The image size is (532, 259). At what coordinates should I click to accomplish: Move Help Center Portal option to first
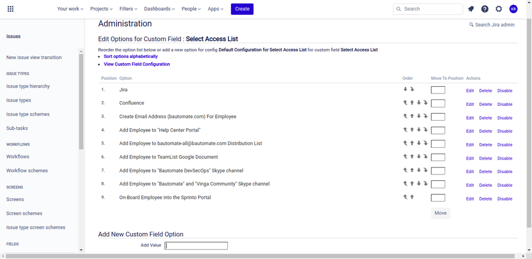(x=405, y=130)
